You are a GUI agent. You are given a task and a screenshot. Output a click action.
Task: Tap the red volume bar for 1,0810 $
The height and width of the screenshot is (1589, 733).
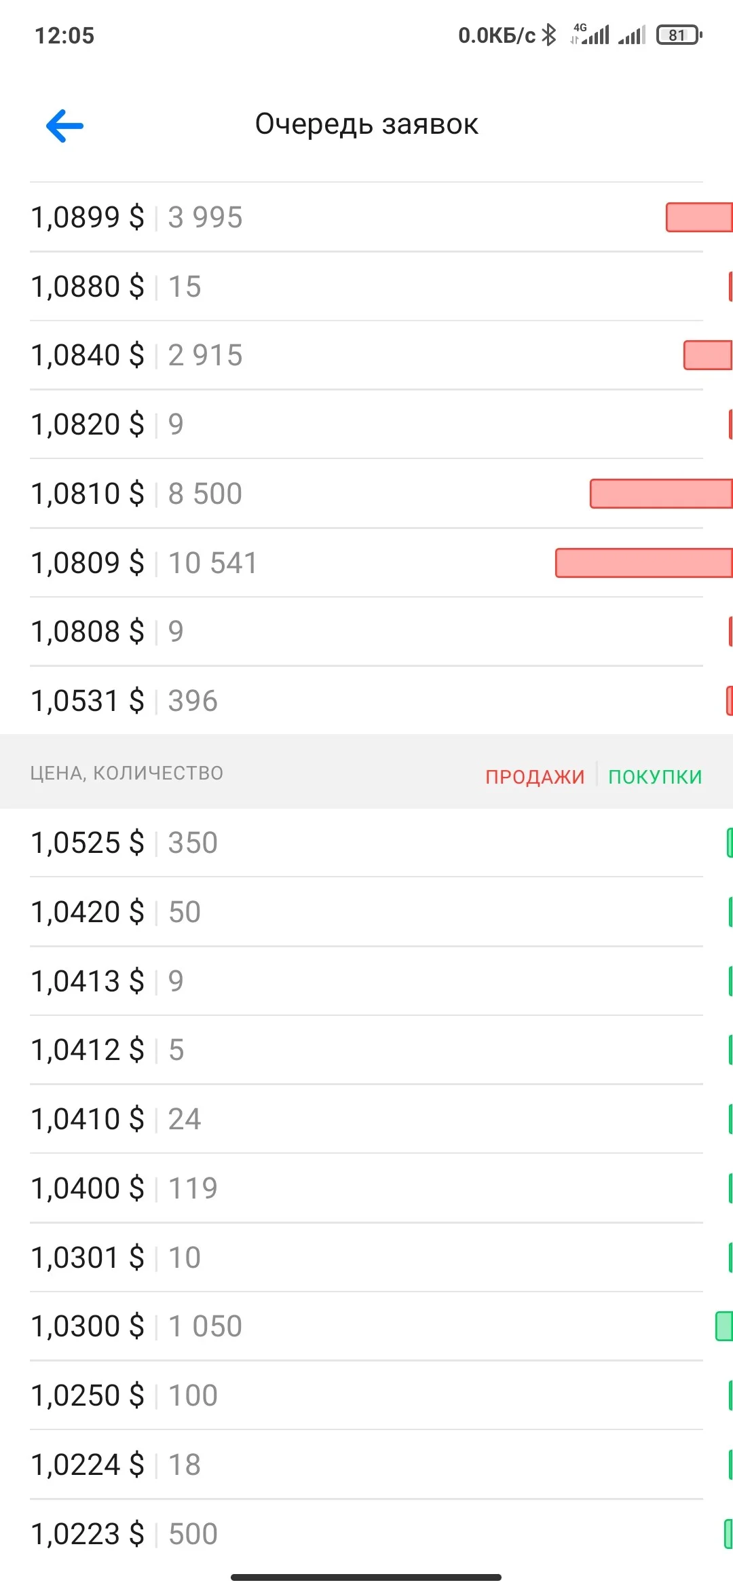pyautogui.click(x=661, y=494)
